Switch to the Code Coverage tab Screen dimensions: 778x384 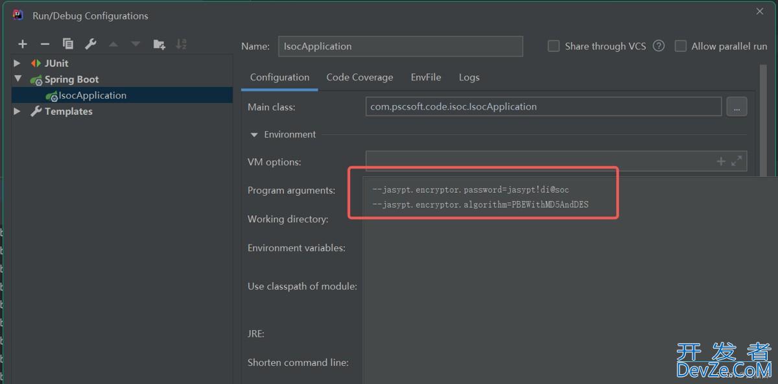359,77
